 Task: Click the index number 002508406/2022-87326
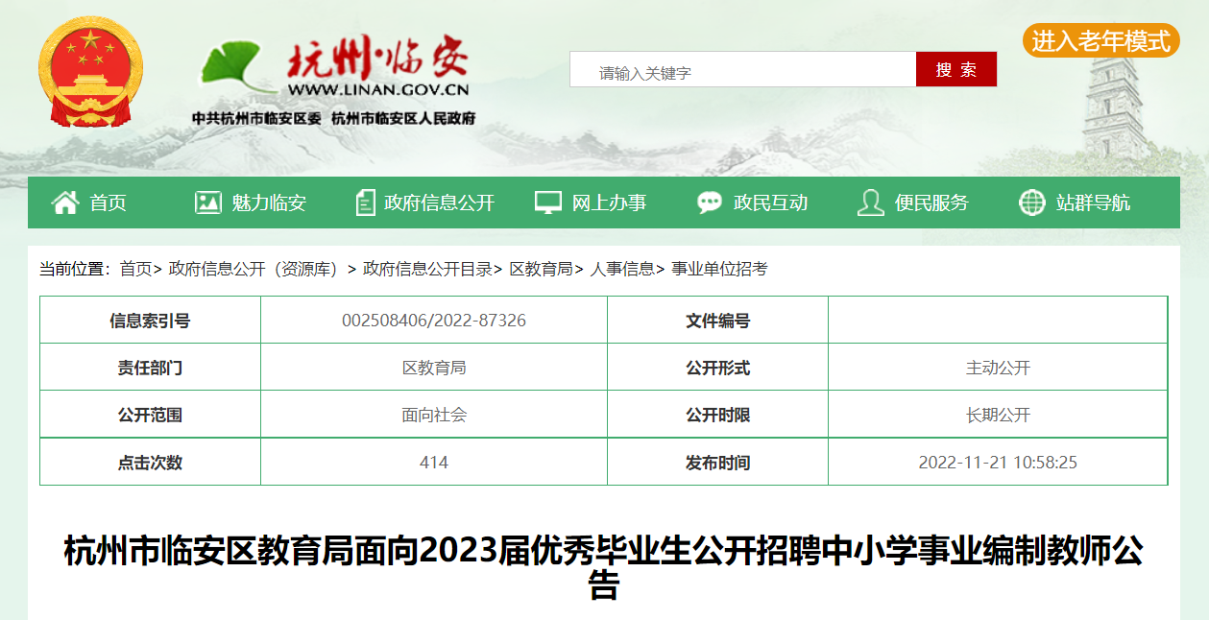[x=434, y=321]
